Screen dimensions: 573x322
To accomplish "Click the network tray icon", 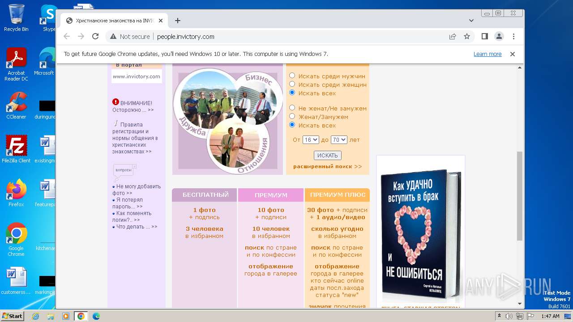I will [520, 316].
